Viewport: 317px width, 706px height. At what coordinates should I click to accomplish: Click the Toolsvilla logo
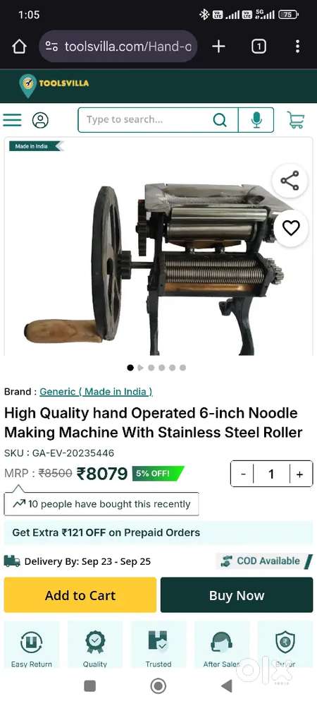click(54, 85)
